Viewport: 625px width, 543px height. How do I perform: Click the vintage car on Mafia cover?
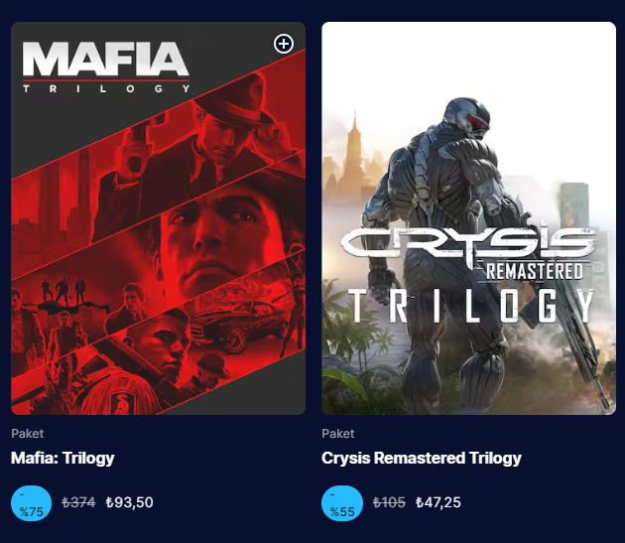(228, 326)
